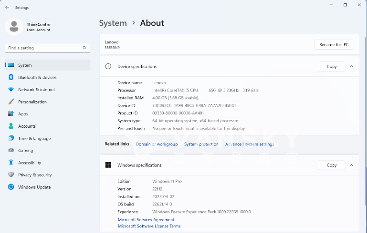Click the Edition value Windows 11 Pro

point(167,181)
